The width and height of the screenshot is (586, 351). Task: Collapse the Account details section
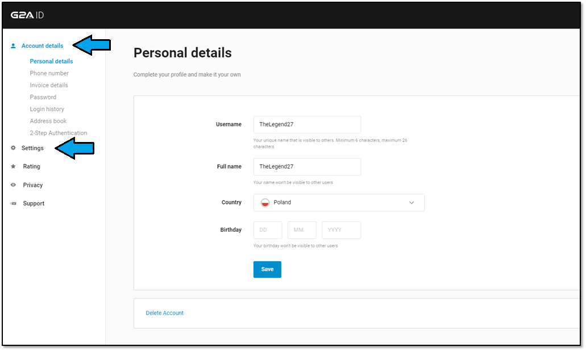point(42,46)
